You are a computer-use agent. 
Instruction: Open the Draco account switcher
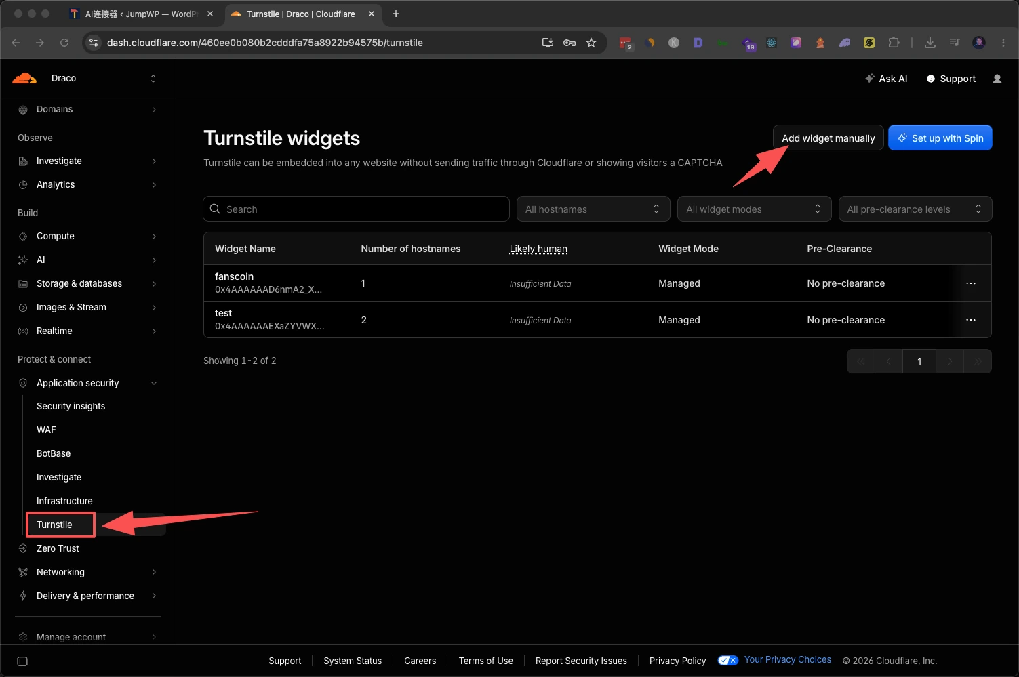(x=104, y=79)
